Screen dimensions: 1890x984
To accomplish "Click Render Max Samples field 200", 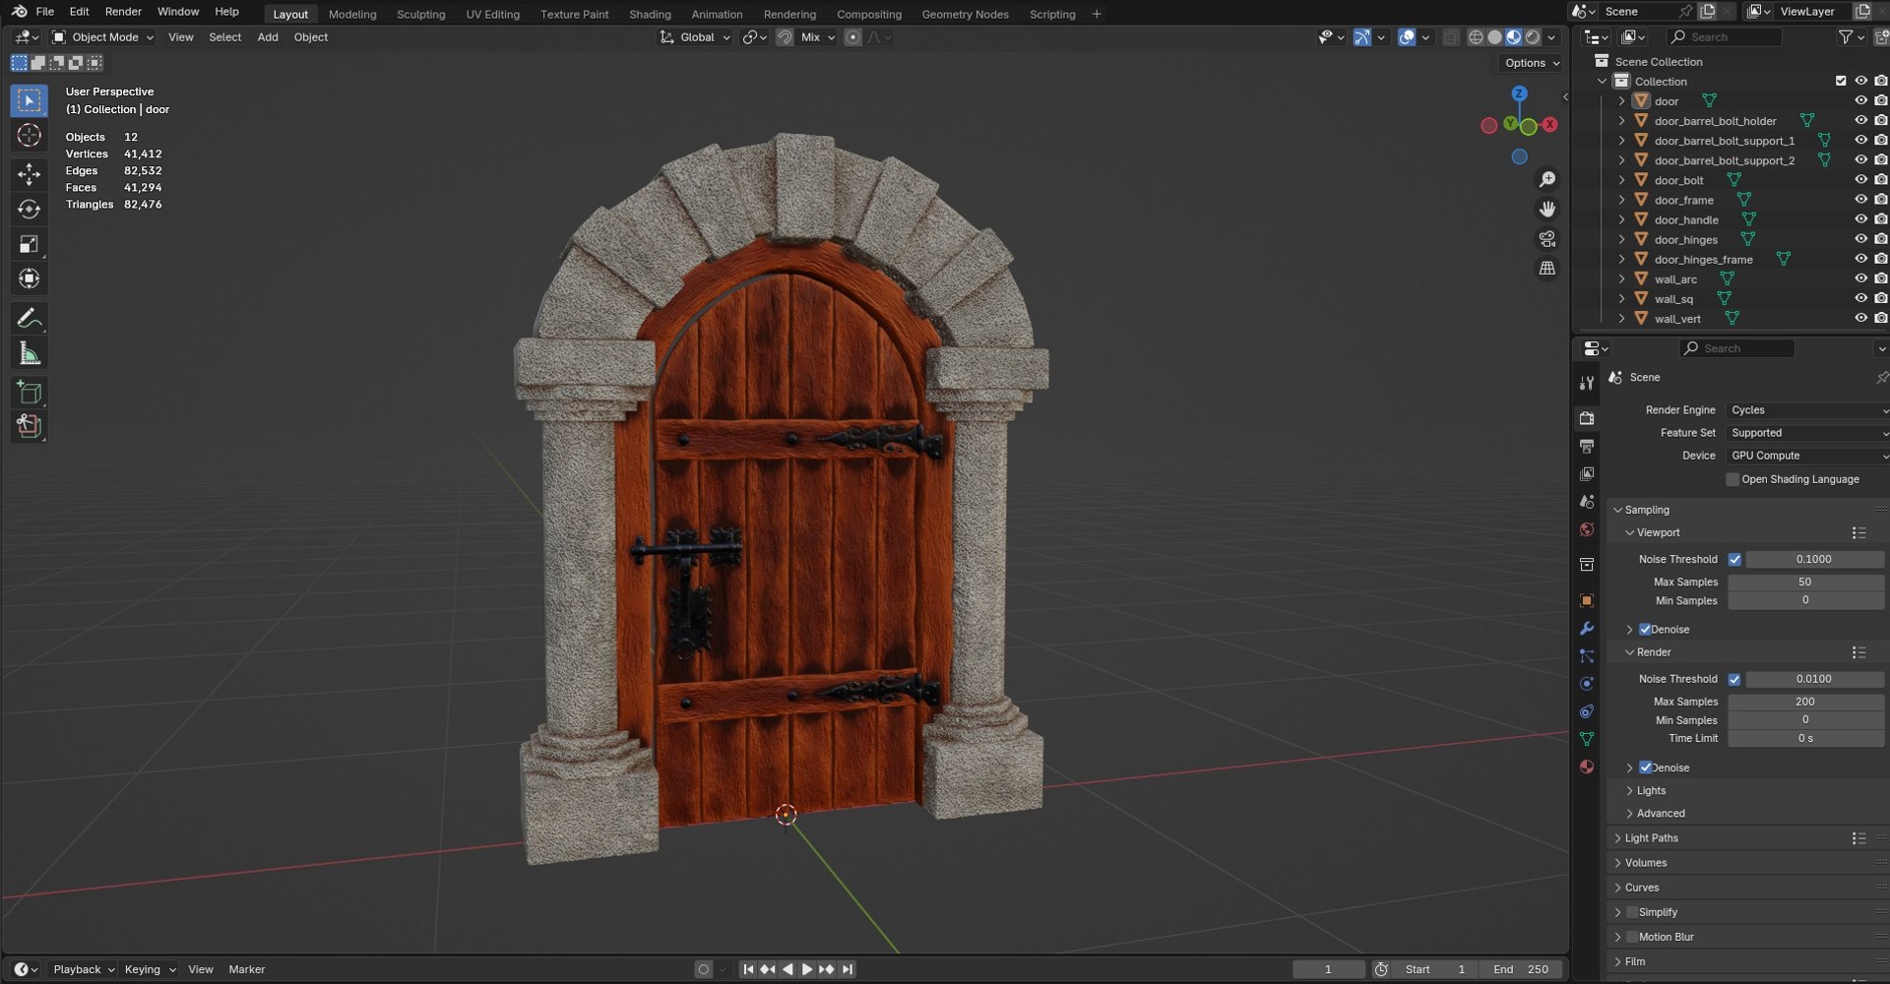I will point(1805,702).
